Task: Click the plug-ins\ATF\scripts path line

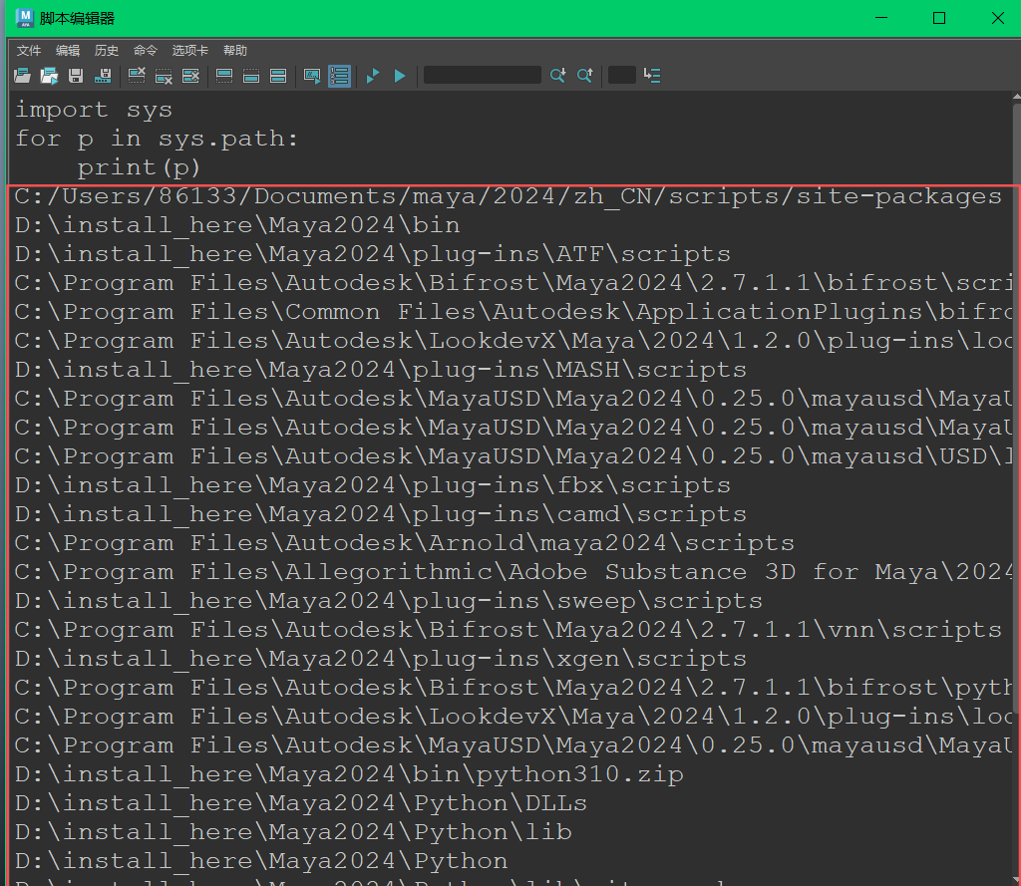Action: (373, 253)
